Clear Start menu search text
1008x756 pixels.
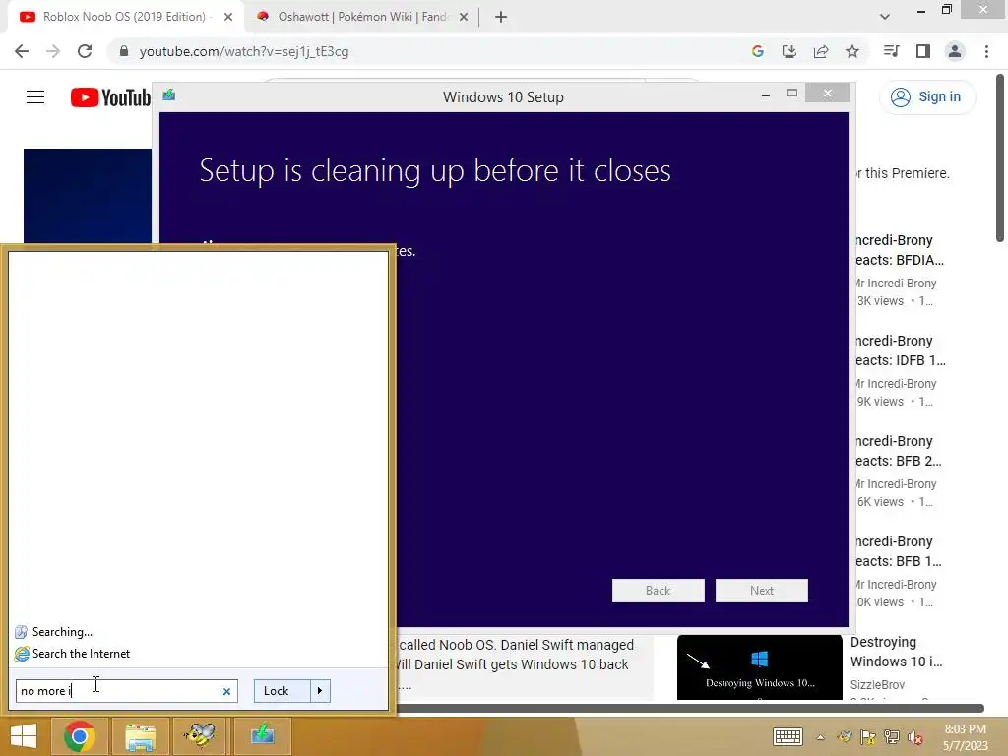[x=226, y=691]
